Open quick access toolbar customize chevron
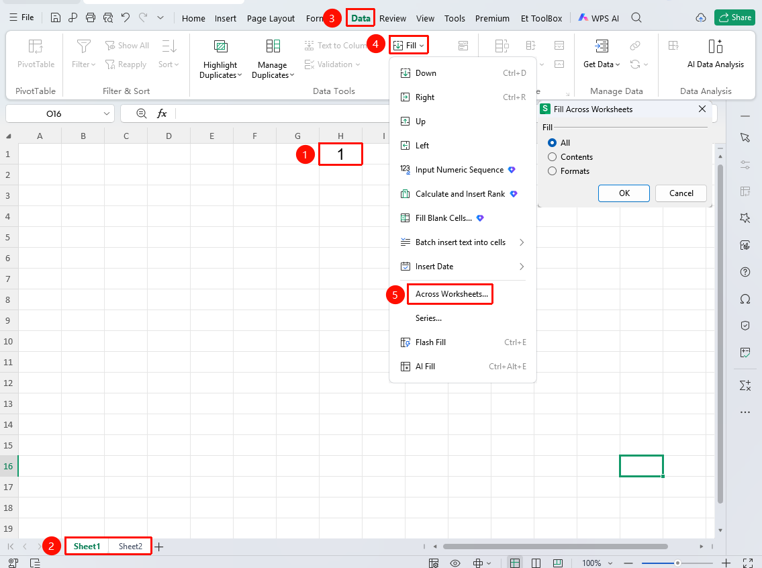The height and width of the screenshot is (568, 762). [160, 18]
